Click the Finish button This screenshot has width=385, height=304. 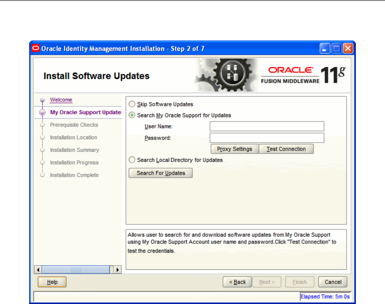(x=300, y=282)
